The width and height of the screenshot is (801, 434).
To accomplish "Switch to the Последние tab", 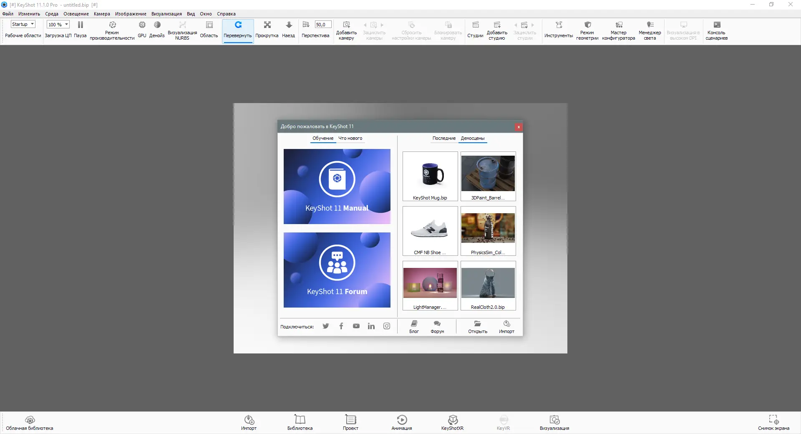I will (x=444, y=139).
